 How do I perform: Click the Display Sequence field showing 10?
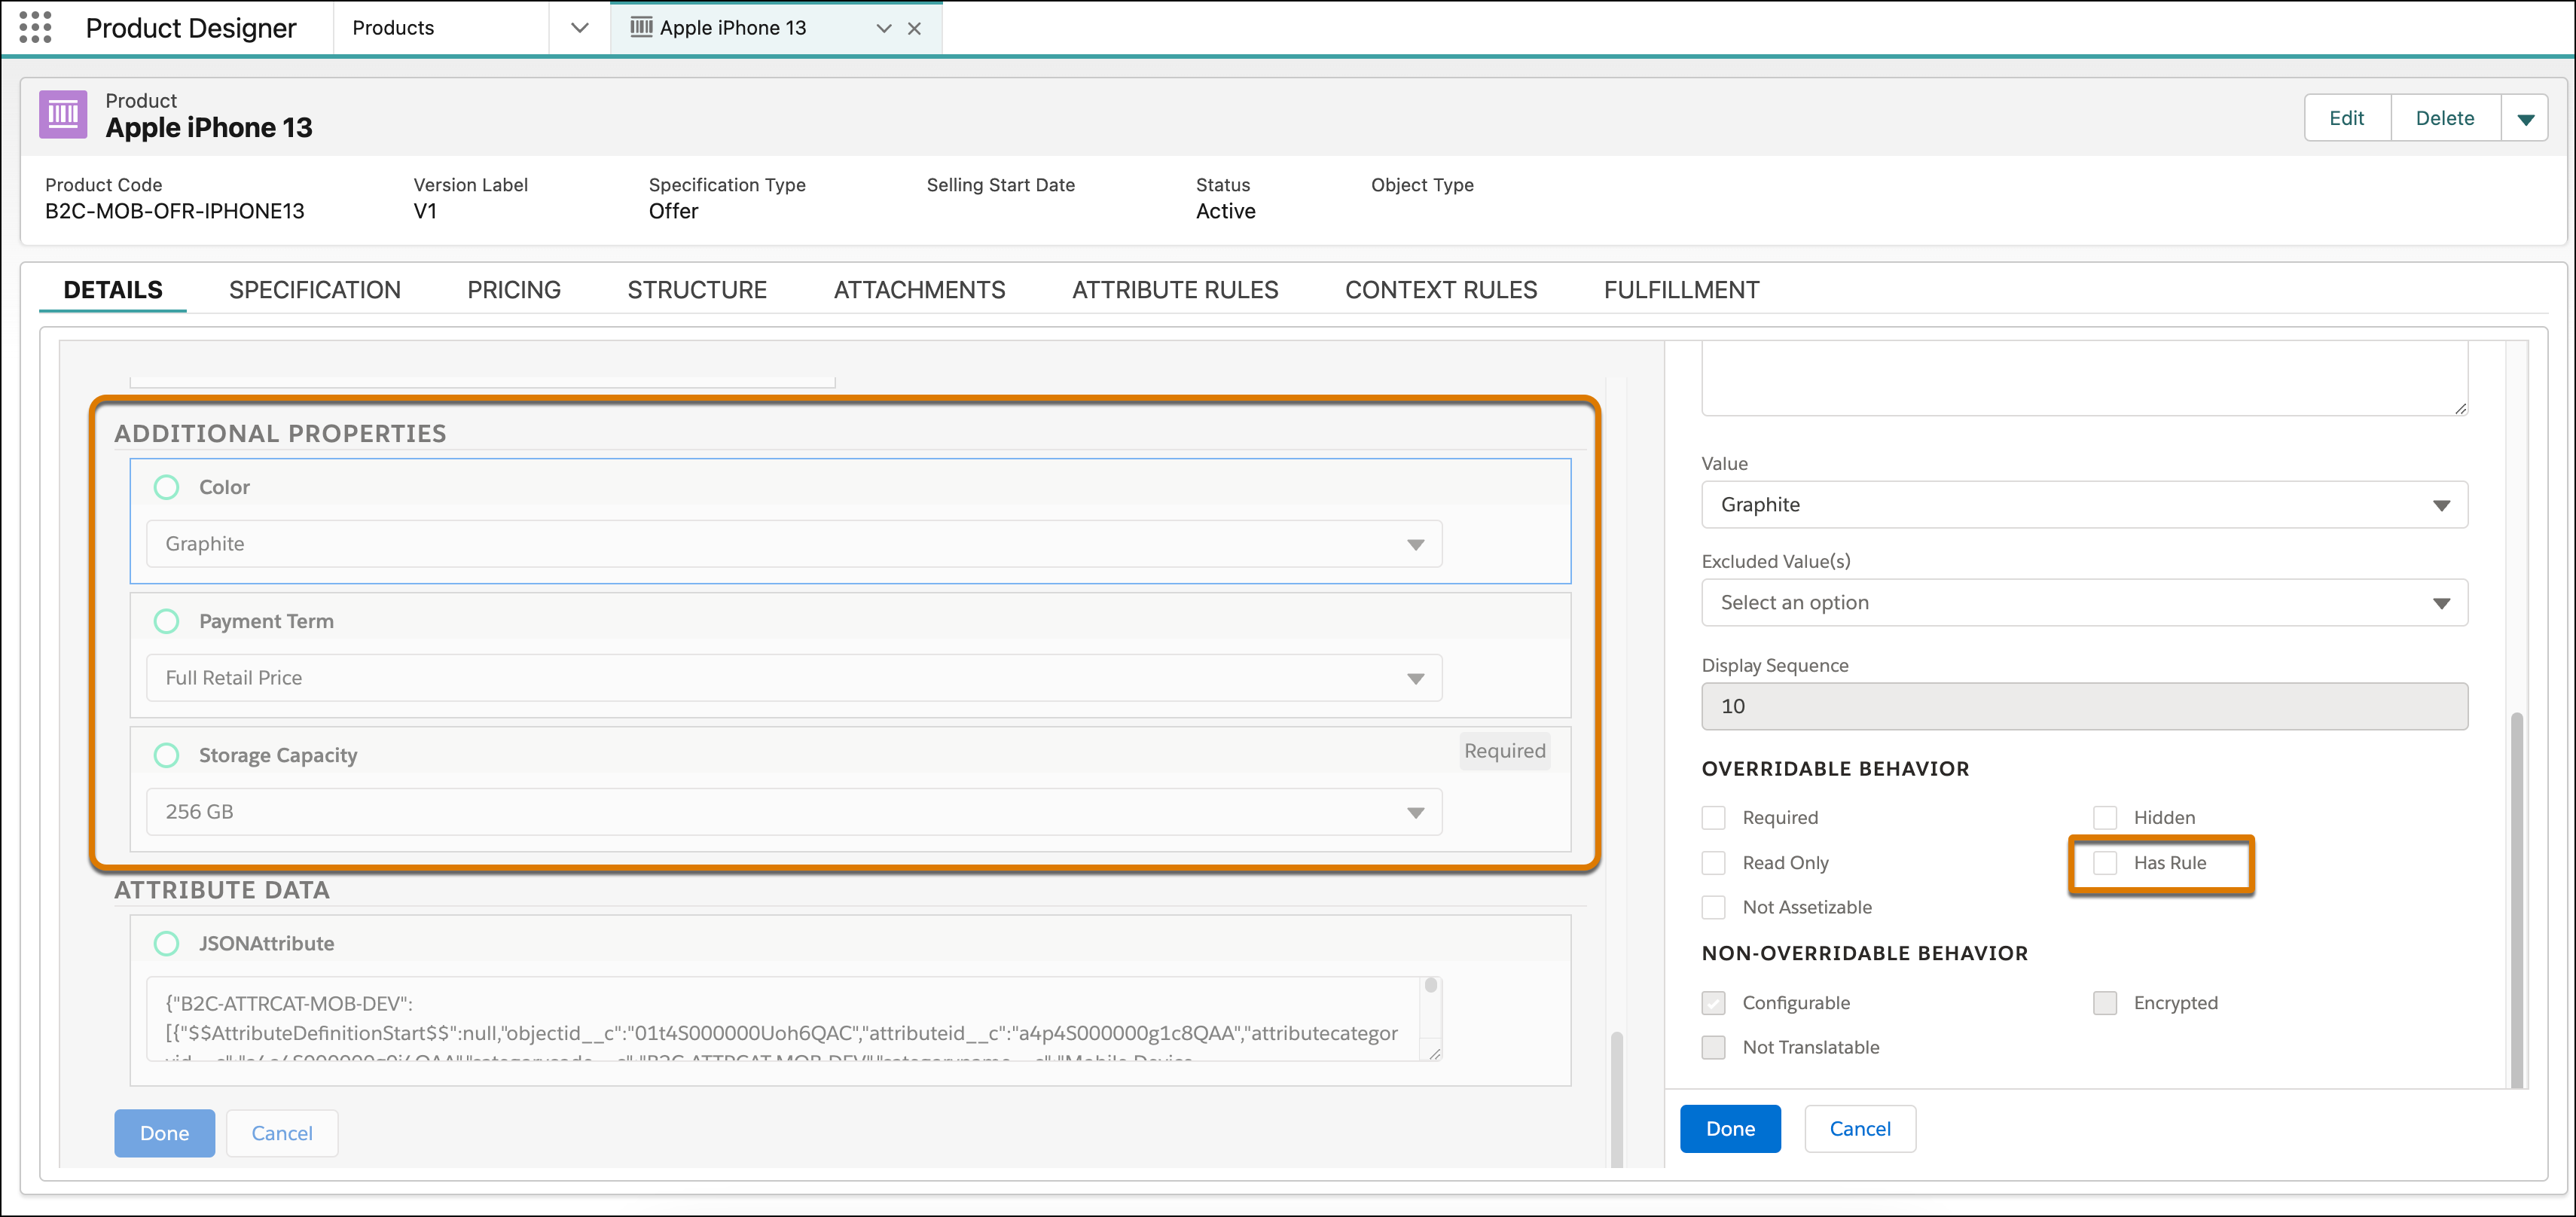[x=2084, y=707]
